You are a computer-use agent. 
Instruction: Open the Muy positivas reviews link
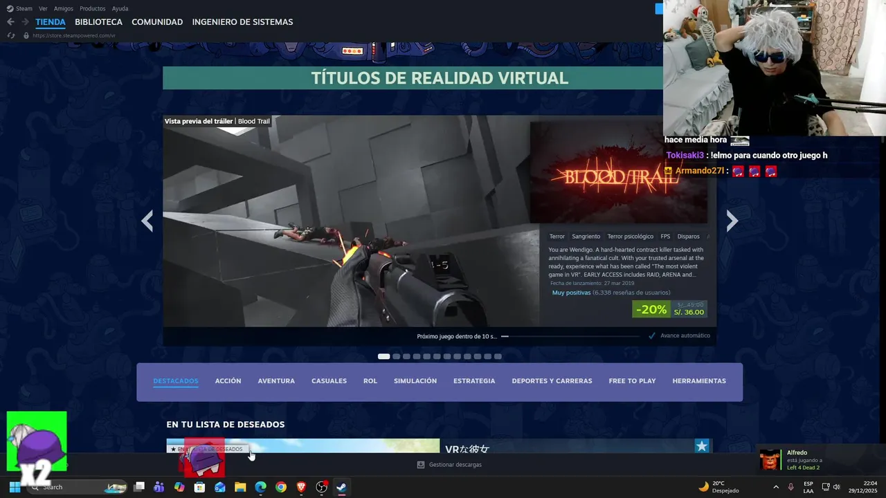(572, 293)
